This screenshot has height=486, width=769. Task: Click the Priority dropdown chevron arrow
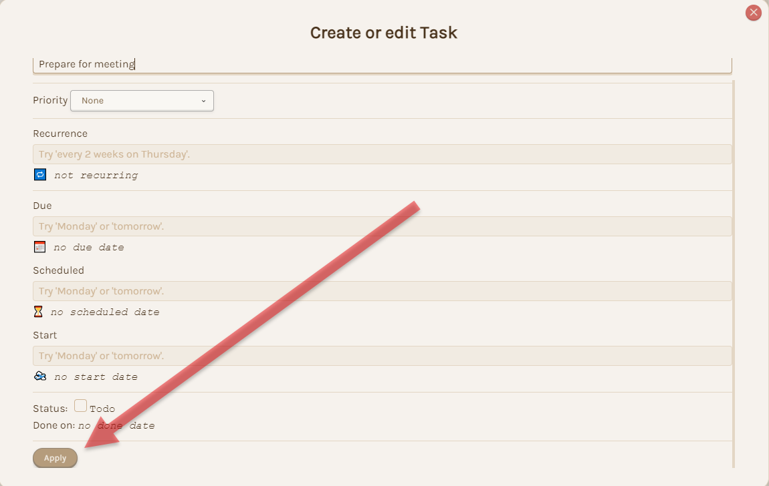pyautogui.click(x=203, y=100)
